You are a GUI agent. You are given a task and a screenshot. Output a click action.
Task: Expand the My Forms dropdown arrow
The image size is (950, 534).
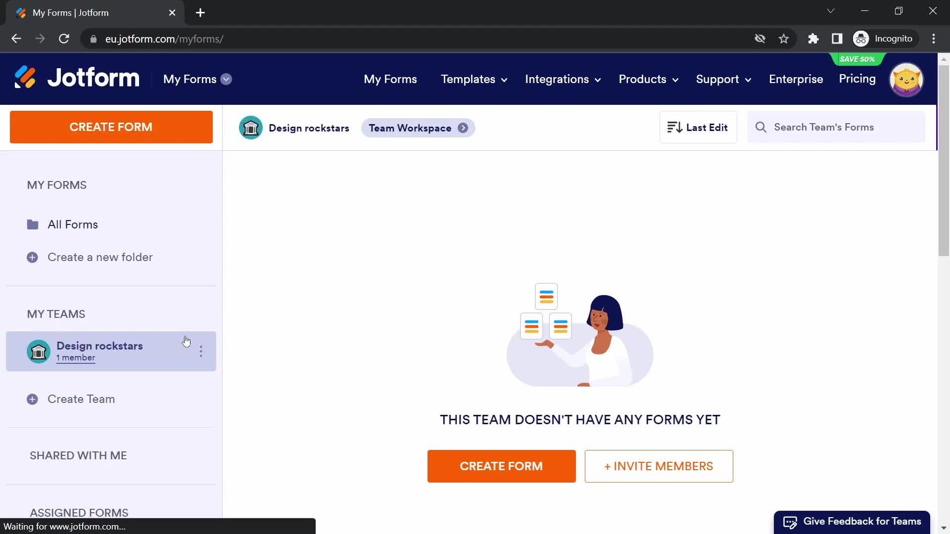coord(228,79)
